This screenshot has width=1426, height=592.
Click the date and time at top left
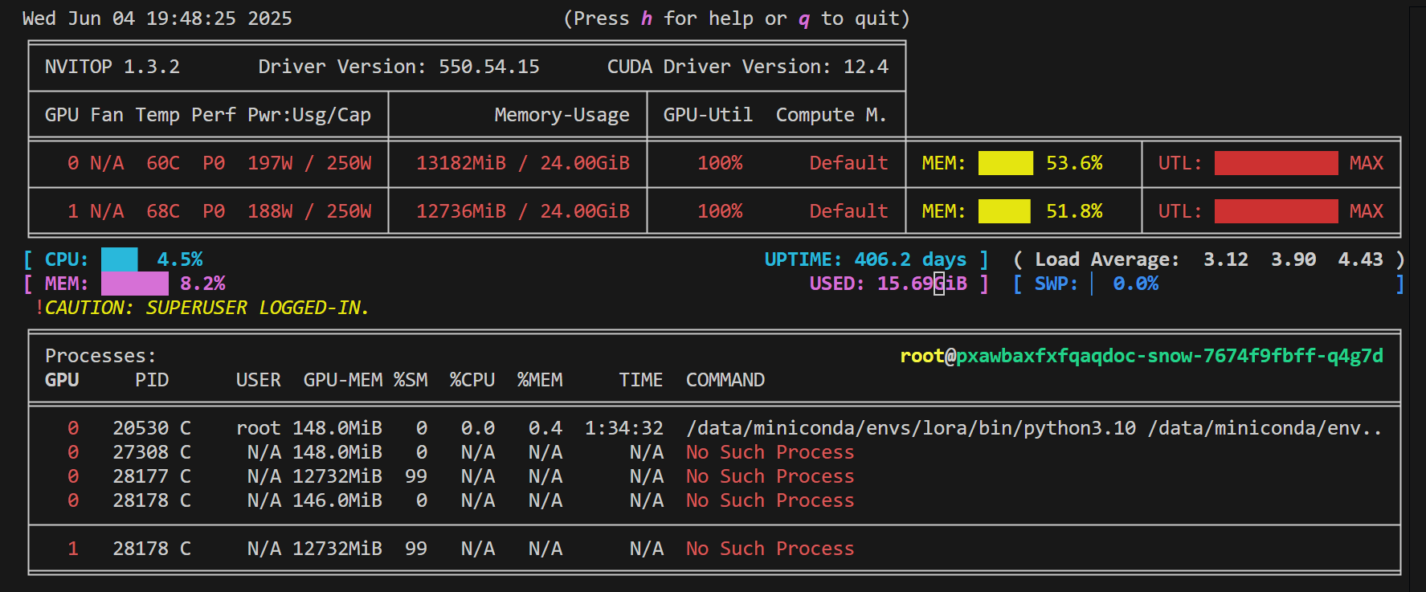click(157, 18)
